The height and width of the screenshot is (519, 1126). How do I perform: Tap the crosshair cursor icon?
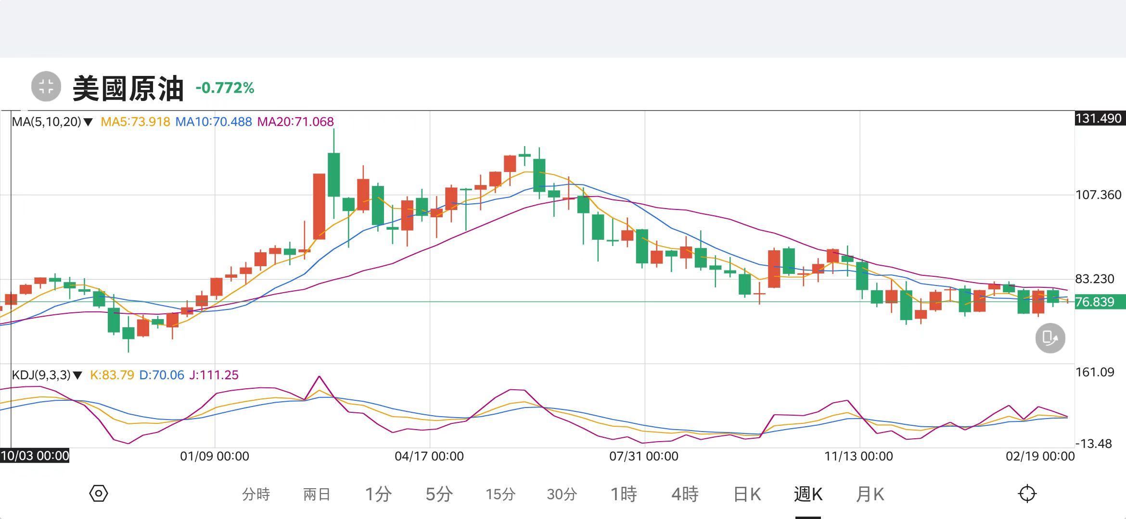(x=1027, y=494)
